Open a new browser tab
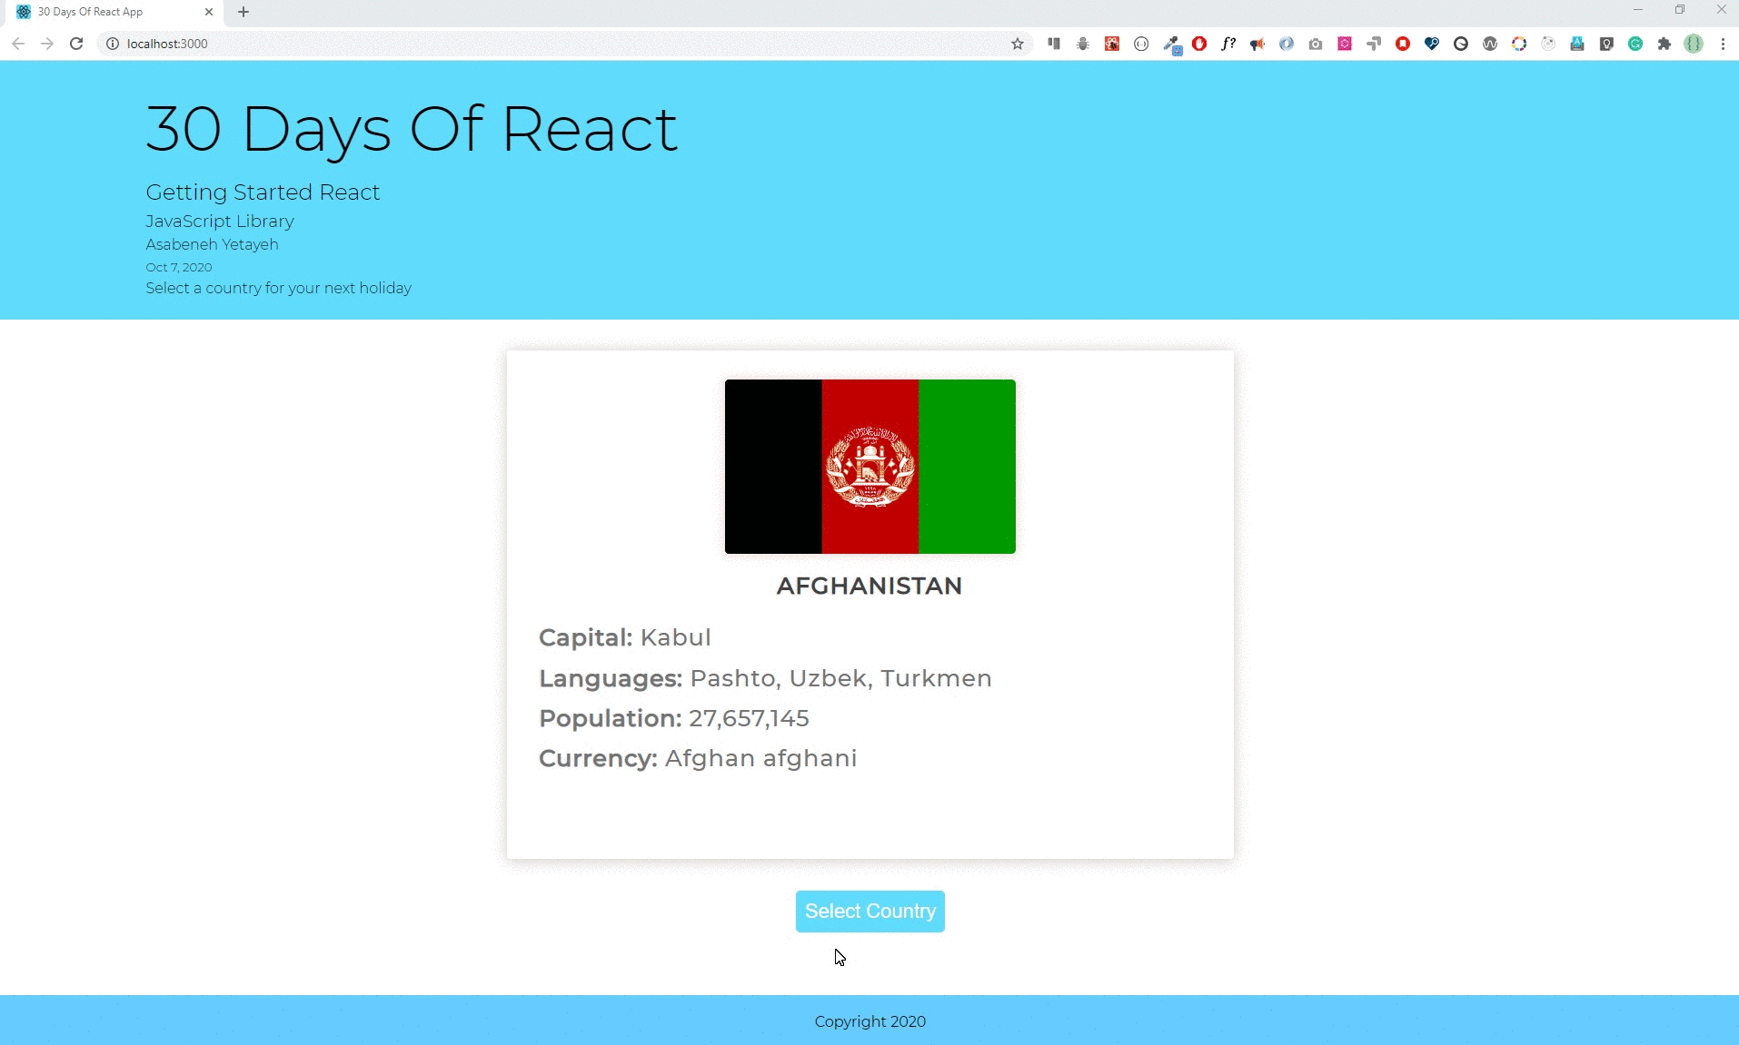This screenshot has width=1739, height=1045. [243, 12]
